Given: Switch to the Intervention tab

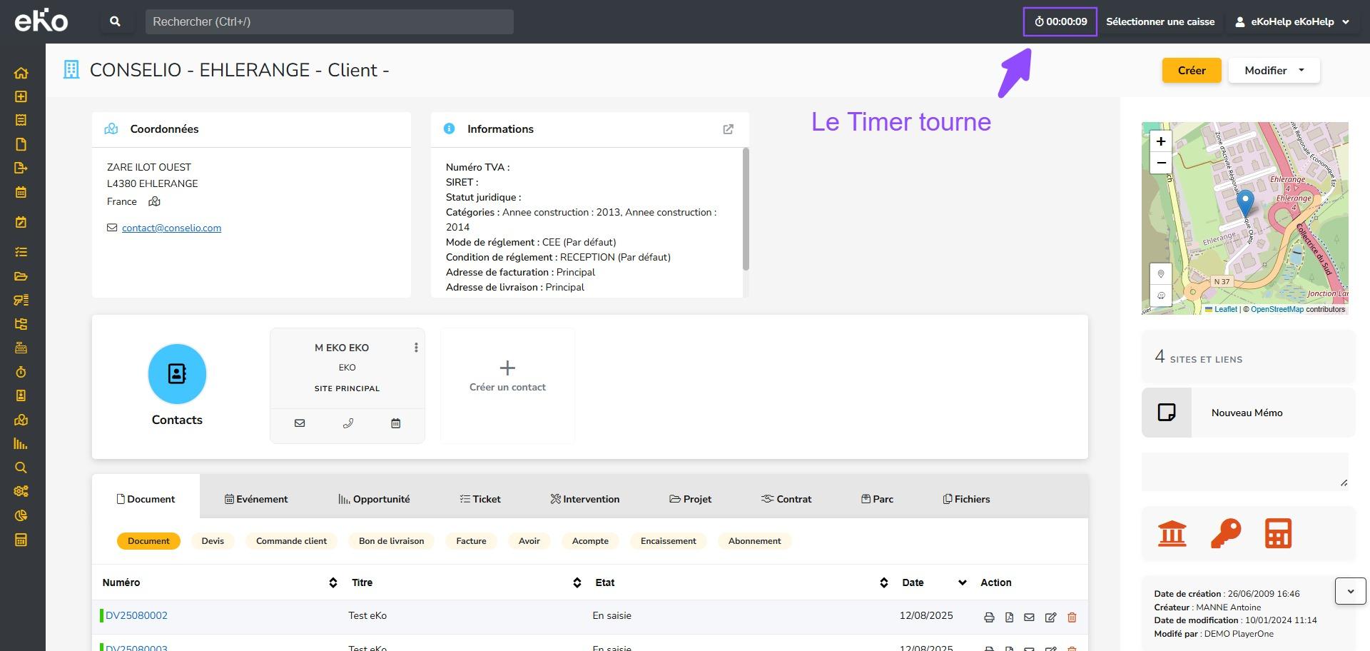Looking at the screenshot, I should coord(584,499).
